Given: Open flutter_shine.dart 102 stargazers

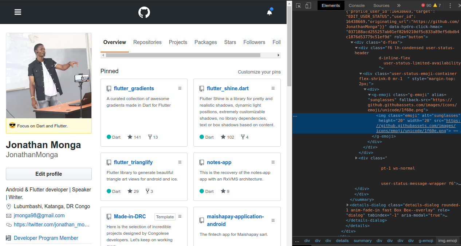Looking at the screenshot, I should (227, 137).
